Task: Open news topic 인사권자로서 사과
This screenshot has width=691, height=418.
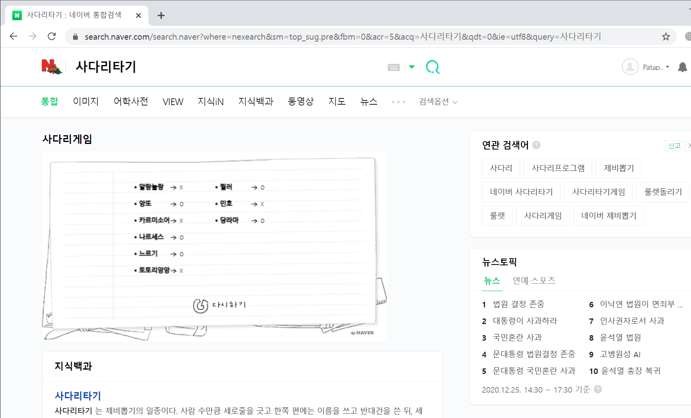Action: (x=632, y=321)
